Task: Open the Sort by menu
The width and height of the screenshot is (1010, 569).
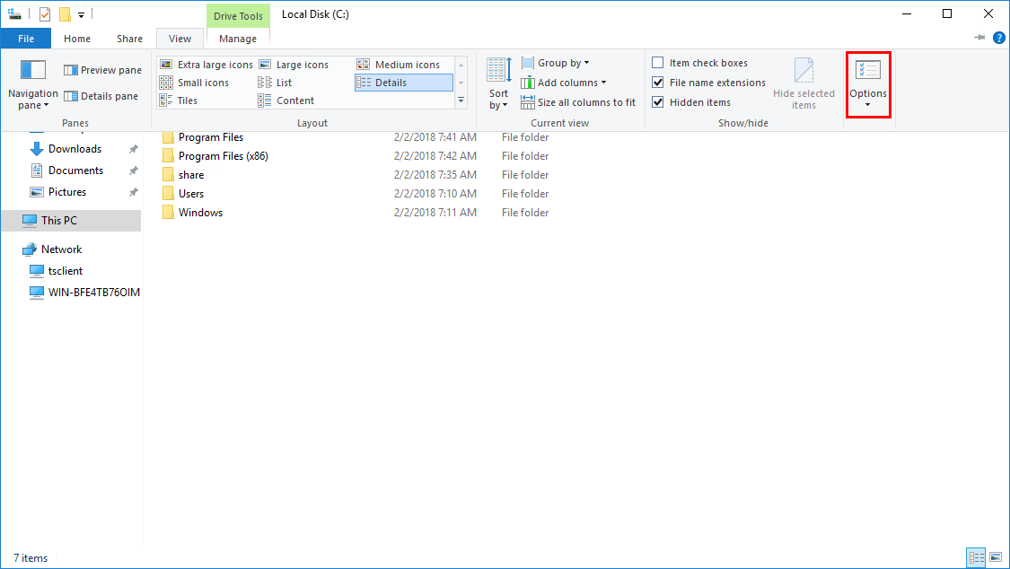Action: click(498, 83)
